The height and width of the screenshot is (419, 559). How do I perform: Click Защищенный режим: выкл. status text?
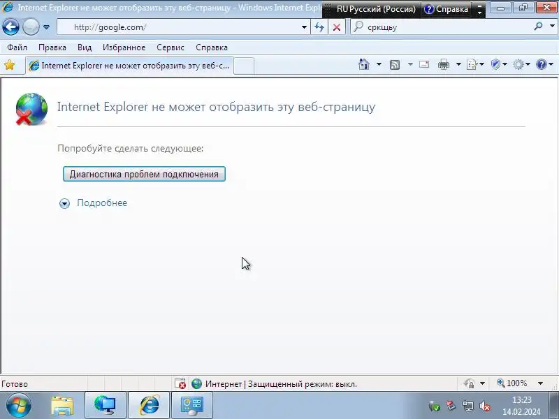coord(303,384)
